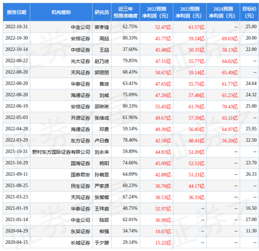Click researcher name 陆辰
Image resolution: width=259 pixels, height=251 pixels.
click(104, 220)
